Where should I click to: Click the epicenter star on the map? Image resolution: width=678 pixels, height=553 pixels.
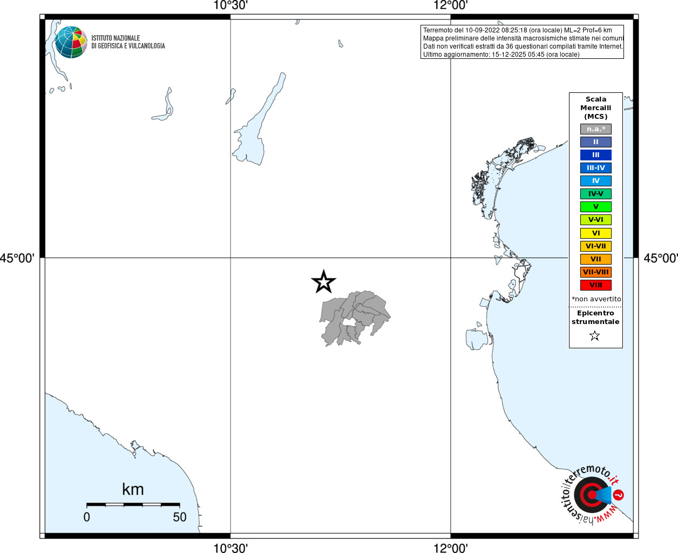[x=323, y=281]
